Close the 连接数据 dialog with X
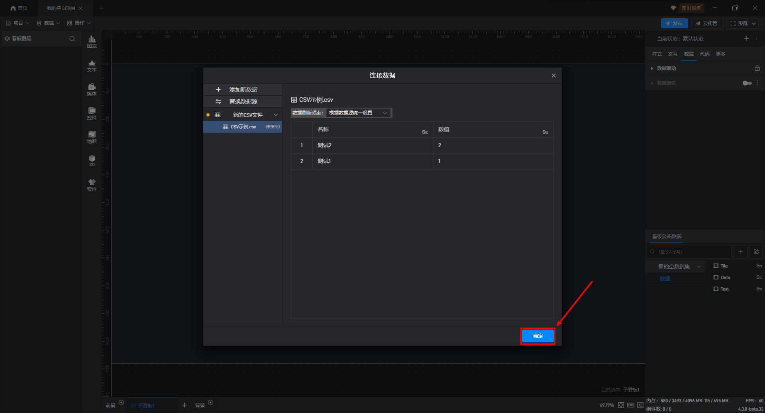 pyautogui.click(x=553, y=76)
